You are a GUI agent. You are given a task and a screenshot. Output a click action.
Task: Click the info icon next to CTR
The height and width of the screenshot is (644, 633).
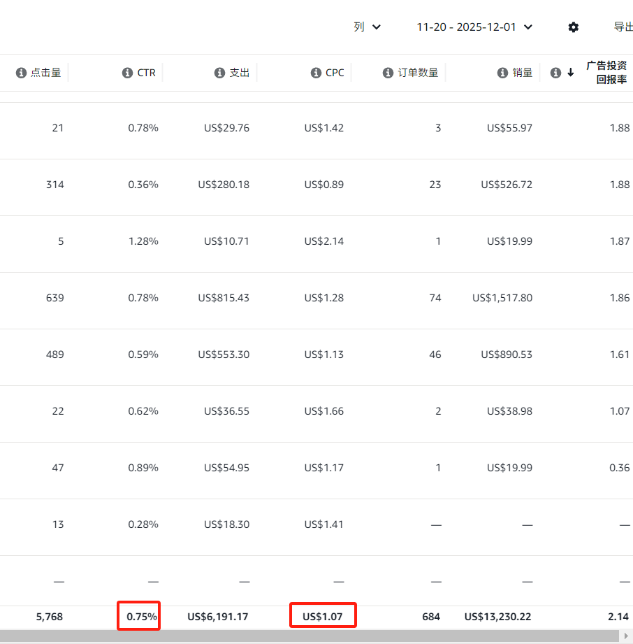pos(127,73)
